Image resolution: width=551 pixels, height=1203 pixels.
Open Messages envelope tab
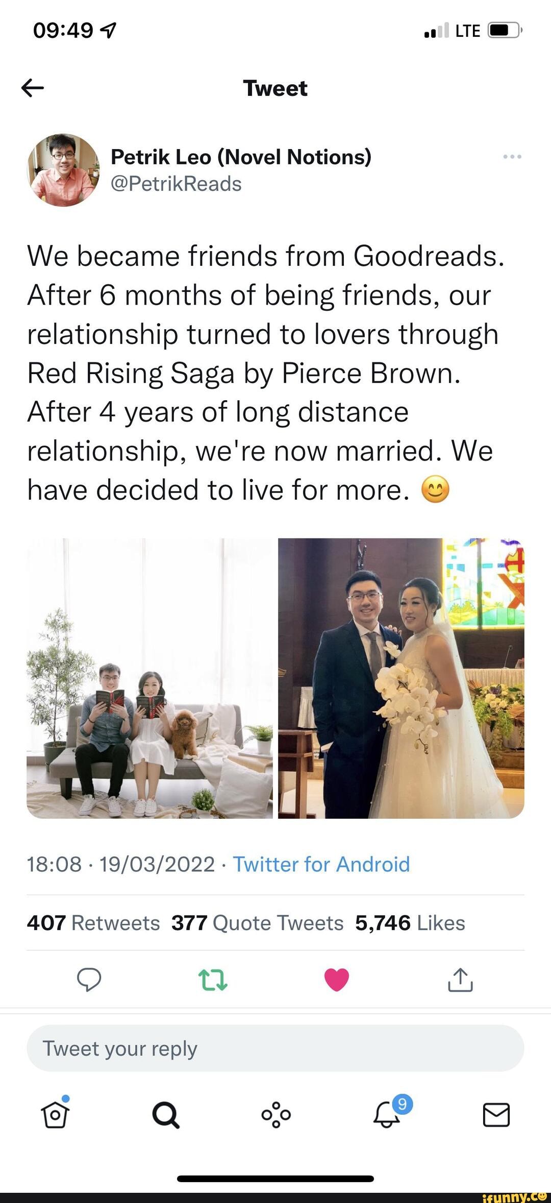coord(496,1115)
